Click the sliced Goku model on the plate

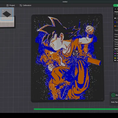point(67,58)
